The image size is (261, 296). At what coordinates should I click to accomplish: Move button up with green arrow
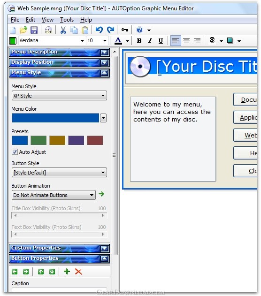41,272
